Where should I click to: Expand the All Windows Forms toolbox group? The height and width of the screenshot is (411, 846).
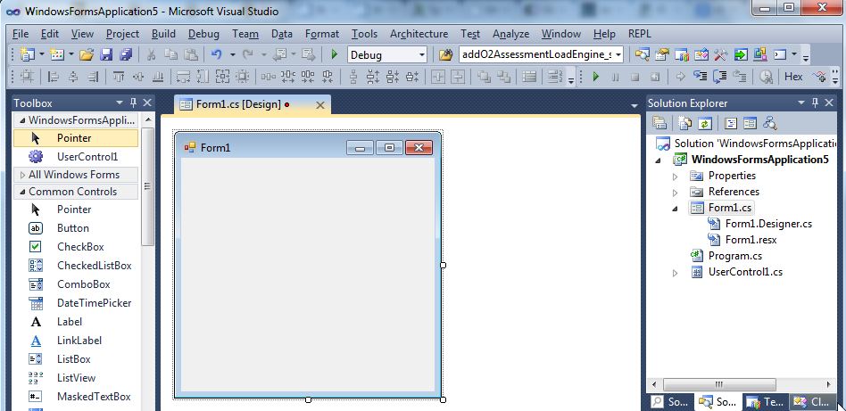(22, 175)
